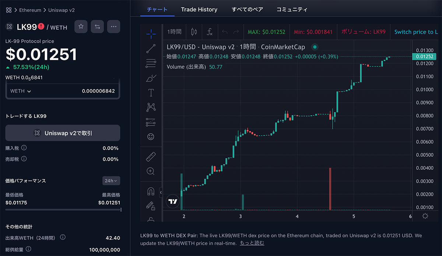Viewport: 442px width, 256px height.
Task: Undo the last chart action
Action: pyautogui.click(x=225, y=32)
